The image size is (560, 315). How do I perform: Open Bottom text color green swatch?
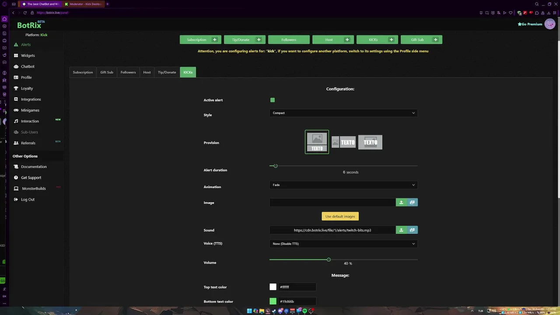pyautogui.click(x=273, y=301)
